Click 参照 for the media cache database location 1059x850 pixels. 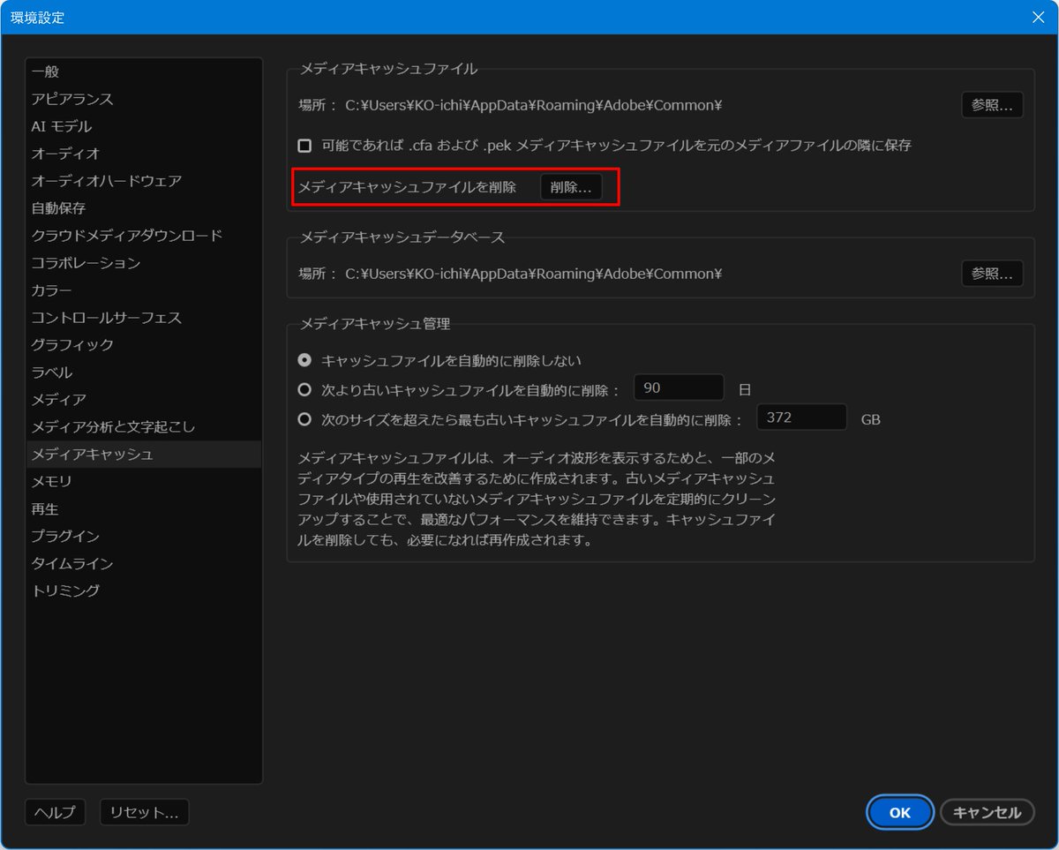tap(992, 273)
